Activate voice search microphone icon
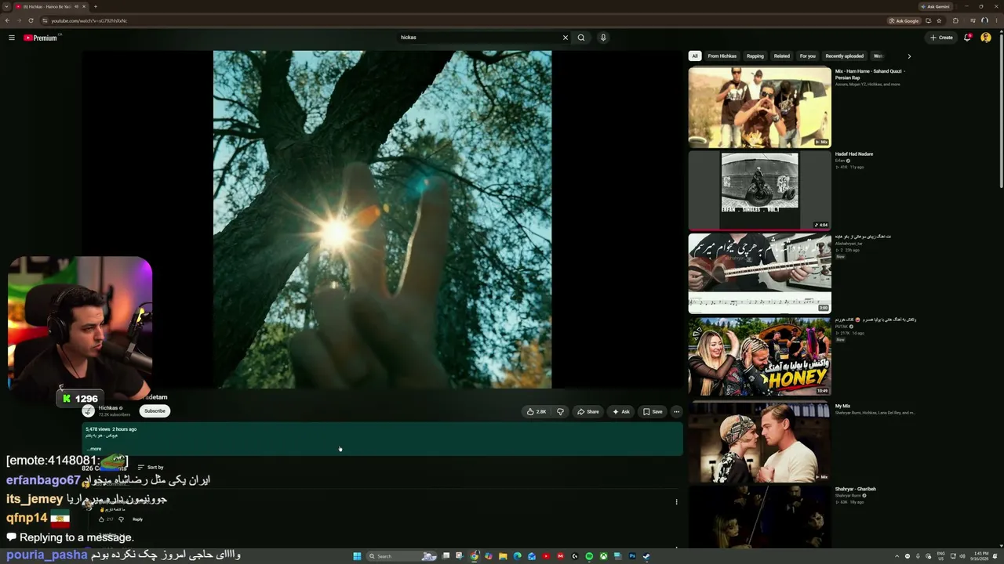 coord(603,38)
